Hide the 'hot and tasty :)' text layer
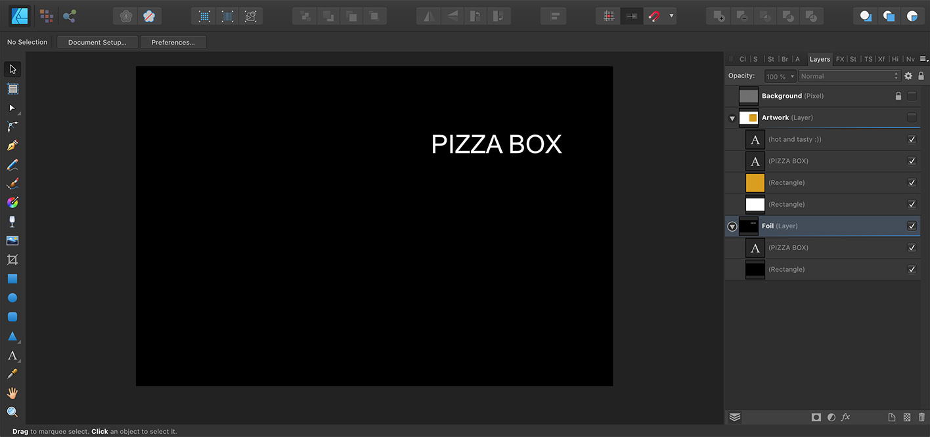 click(912, 139)
